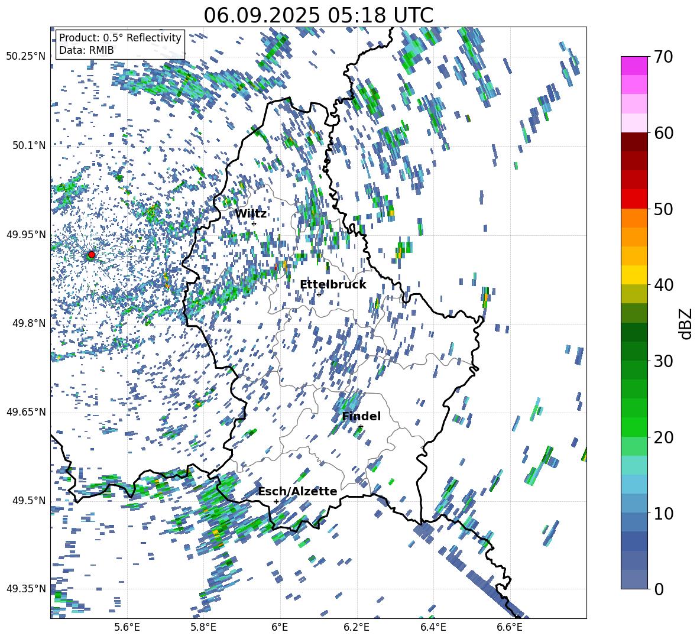
Task: Click the 0 tick on colorbar
Action: [x=658, y=589]
